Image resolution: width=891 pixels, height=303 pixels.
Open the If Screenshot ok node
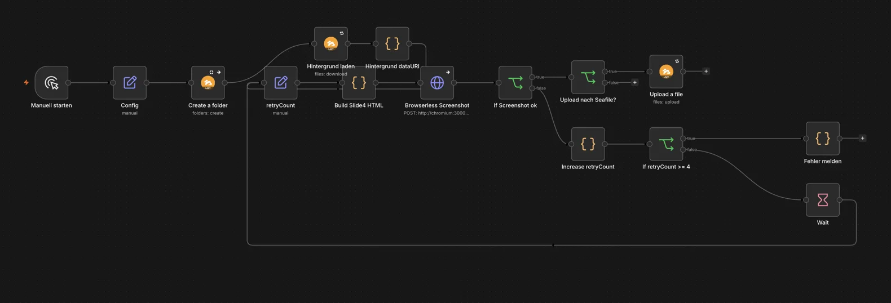(x=515, y=83)
